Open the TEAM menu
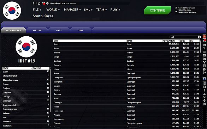The width and height of the screenshot is (207, 129). coord(101,10)
